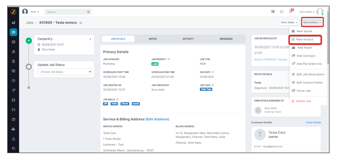
Task: Open the bar chart dashboard icon in sidebar
Action: [x=13, y=23]
